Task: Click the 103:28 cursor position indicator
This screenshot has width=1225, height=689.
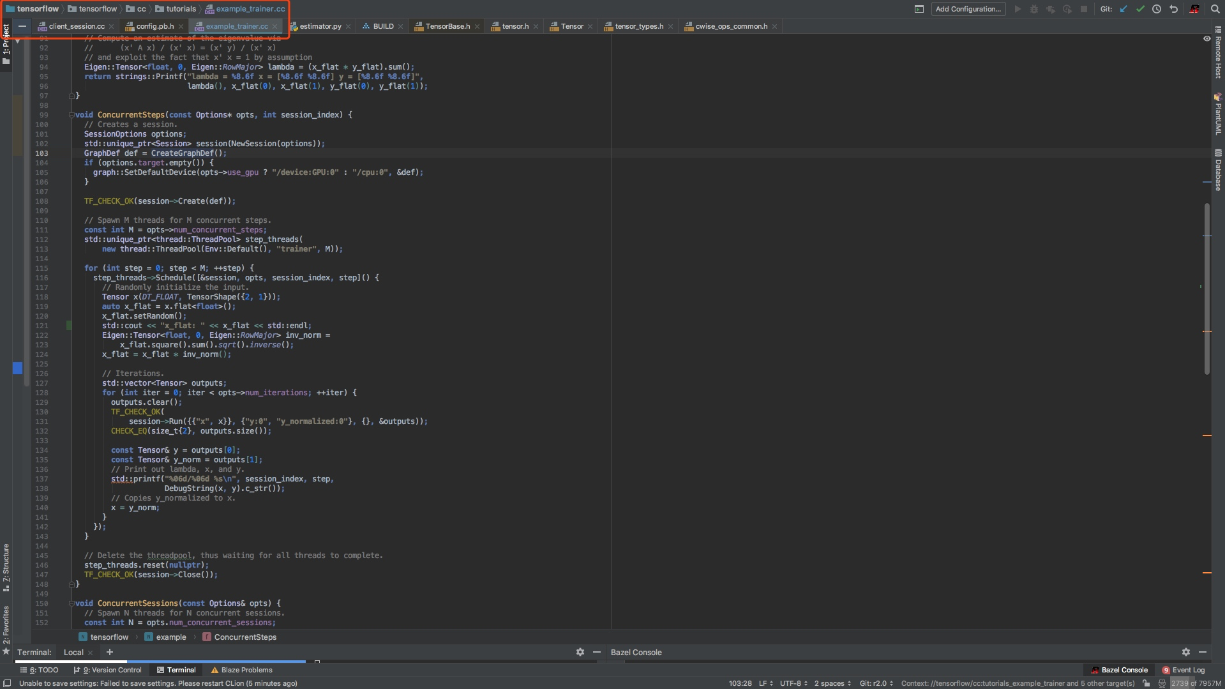Action: tap(740, 683)
